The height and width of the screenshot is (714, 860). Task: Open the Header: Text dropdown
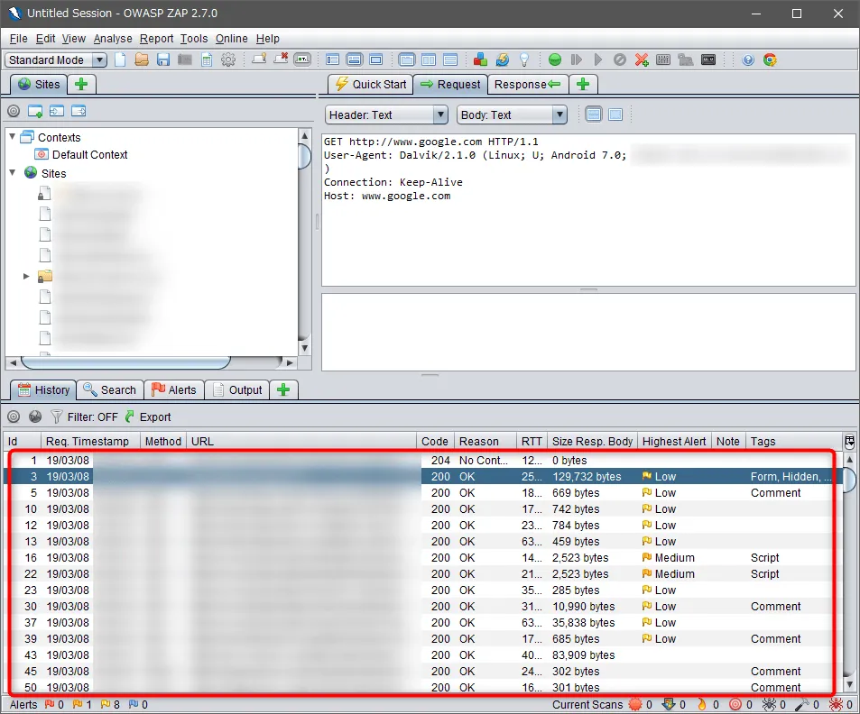[386, 115]
